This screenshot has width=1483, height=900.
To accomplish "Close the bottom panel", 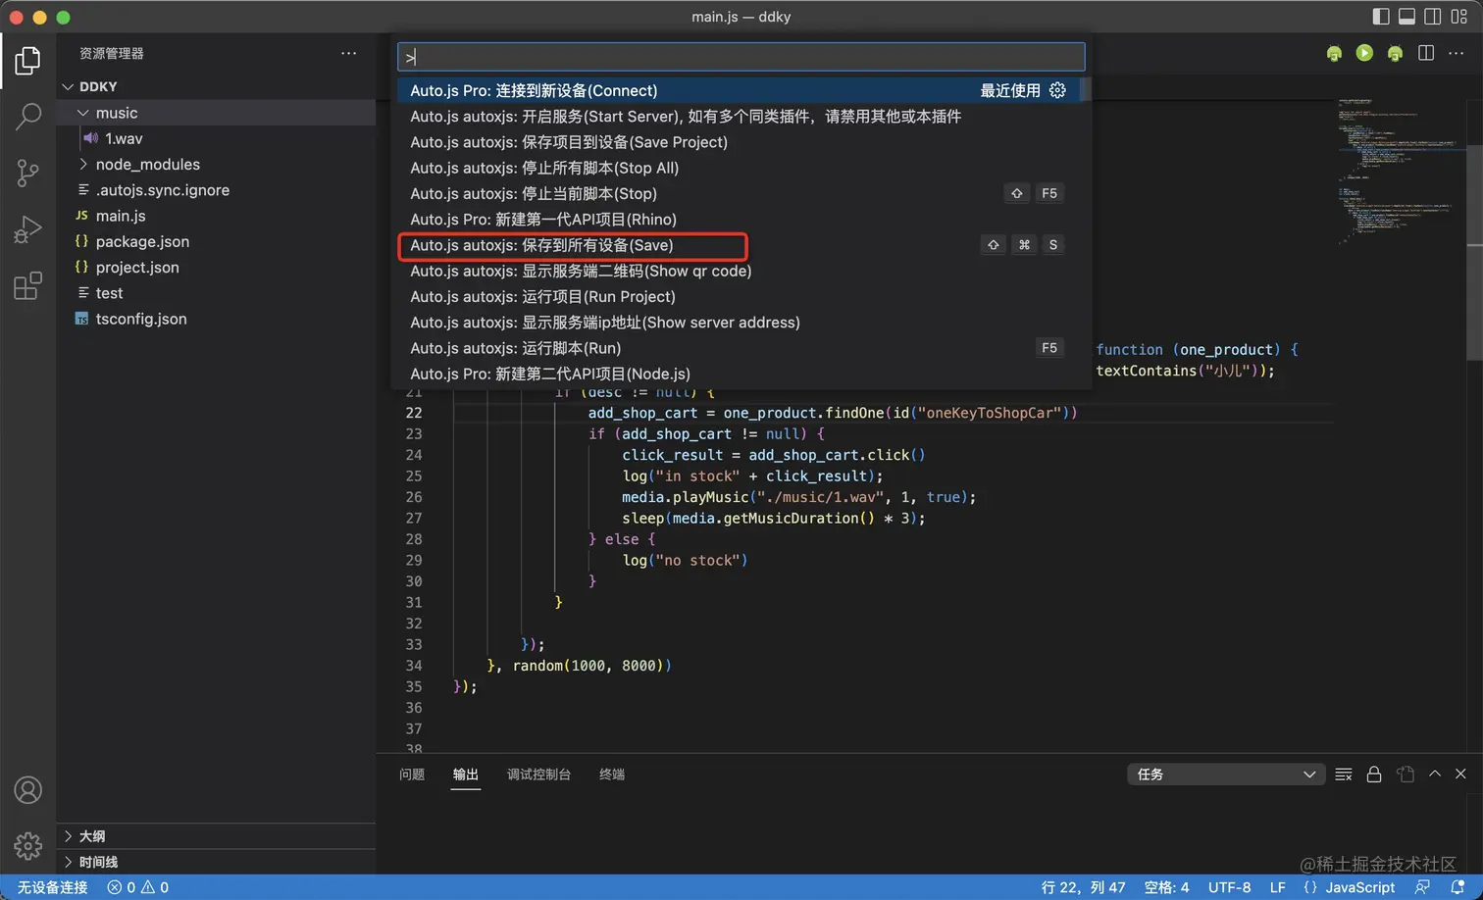I will 1460,774.
